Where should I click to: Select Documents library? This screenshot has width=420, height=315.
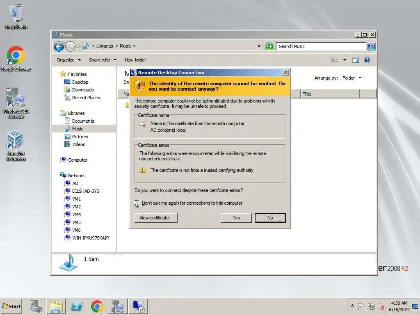click(83, 121)
